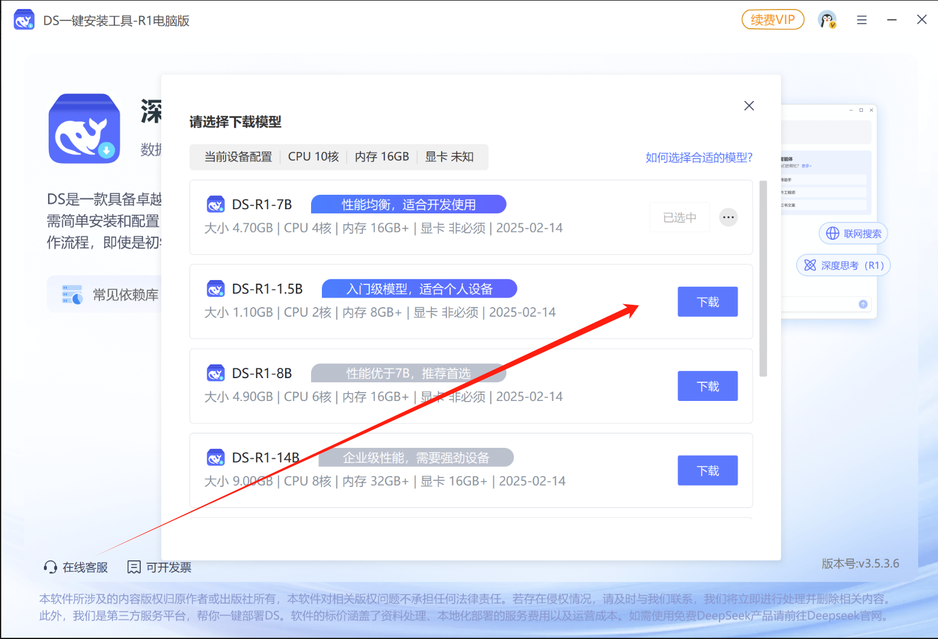Select the DS-R1-1.5B model name
938x639 pixels.
pos(267,289)
